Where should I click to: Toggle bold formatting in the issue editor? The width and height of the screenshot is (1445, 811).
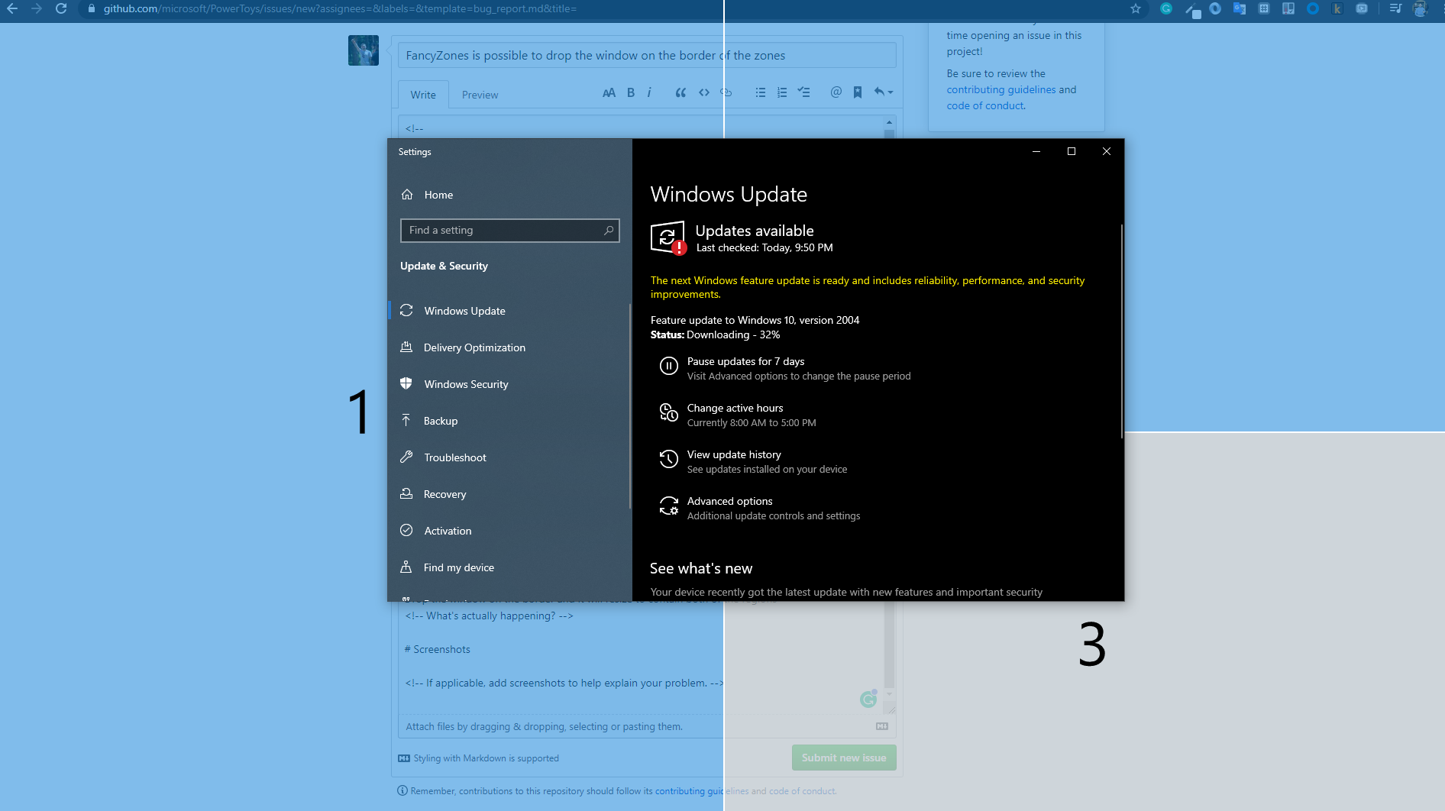click(x=630, y=92)
